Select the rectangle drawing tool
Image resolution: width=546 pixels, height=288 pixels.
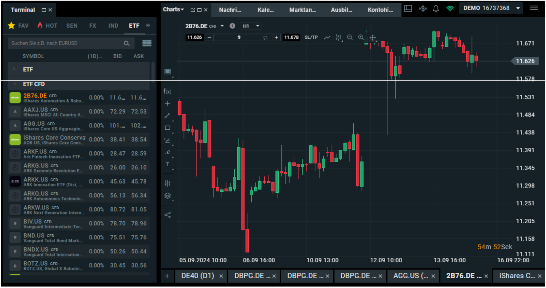coord(167,127)
